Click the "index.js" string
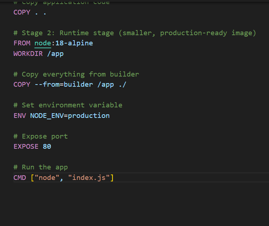Screen dimensions: 269x226 [89, 178]
